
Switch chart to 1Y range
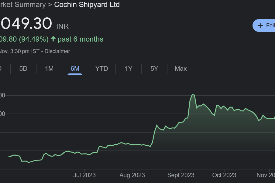pyautogui.click(x=129, y=69)
